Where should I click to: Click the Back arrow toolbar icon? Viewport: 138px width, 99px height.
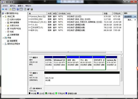coord(3,9)
